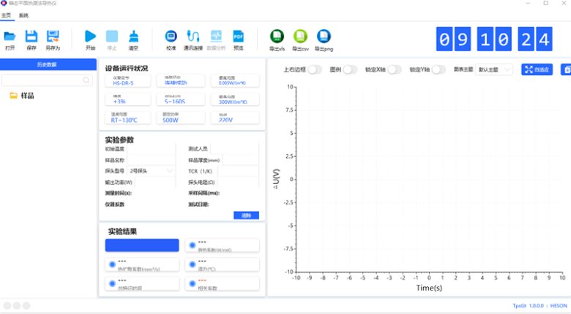Toggle the 上右边框 switch
Viewport: 571px width, 314px height.
(x=315, y=69)
